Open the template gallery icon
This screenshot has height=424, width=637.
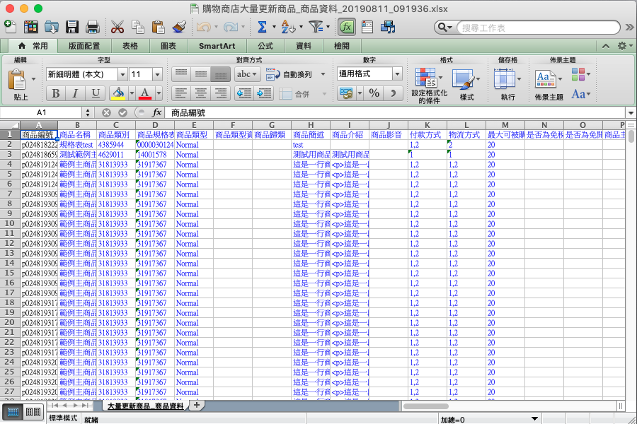31,27
